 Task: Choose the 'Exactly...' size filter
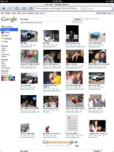(4, 56)
